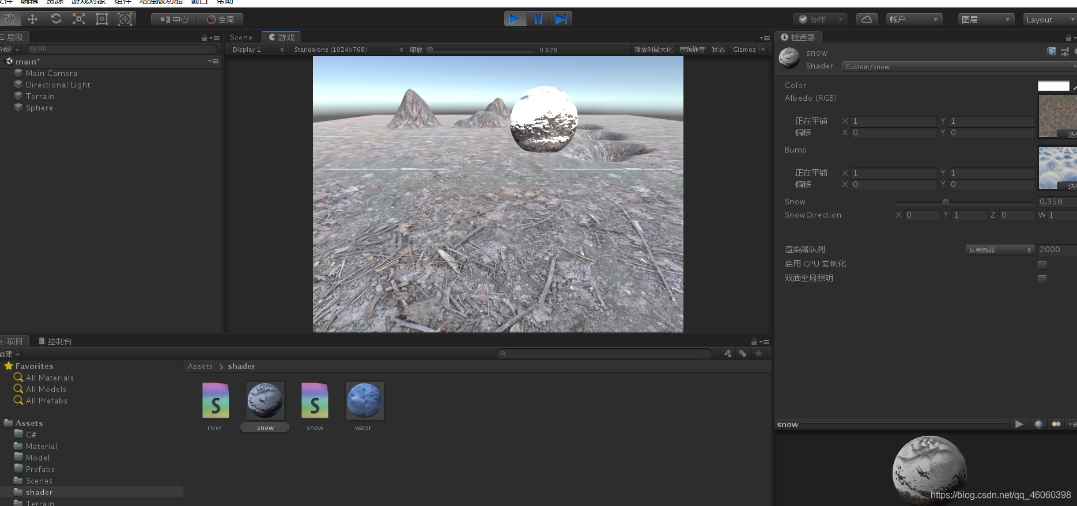The height and width of the screenshot is (506, 1077).
Task: Switch to 游戏 Game tab
Action: tap(282, 37)
